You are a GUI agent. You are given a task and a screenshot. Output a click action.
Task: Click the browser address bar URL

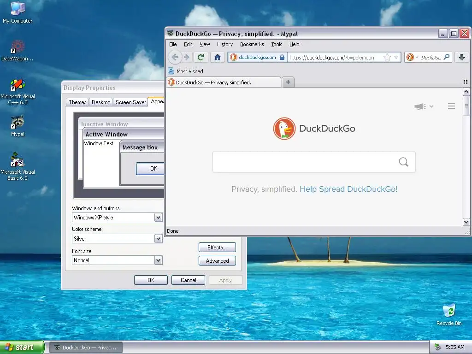(332, 58)
